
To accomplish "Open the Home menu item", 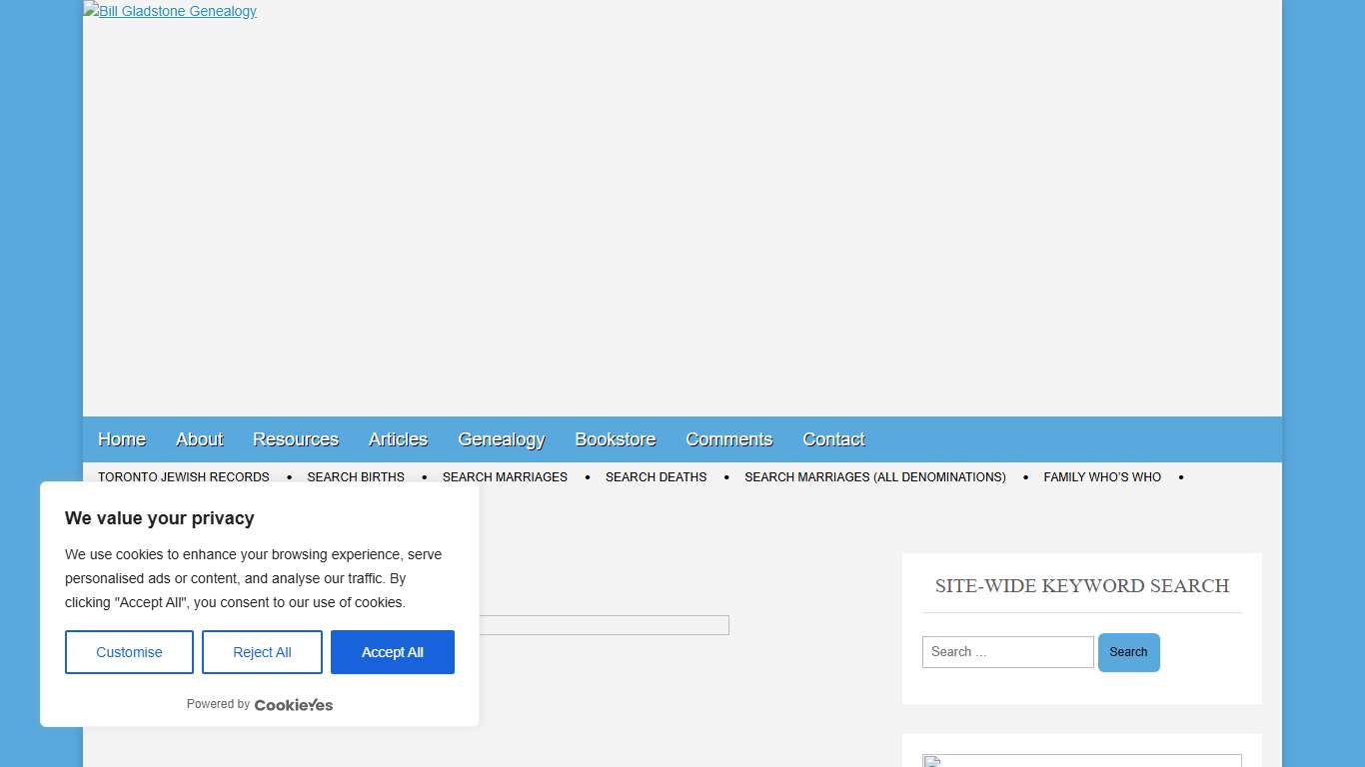I will [x=122, y=439].
